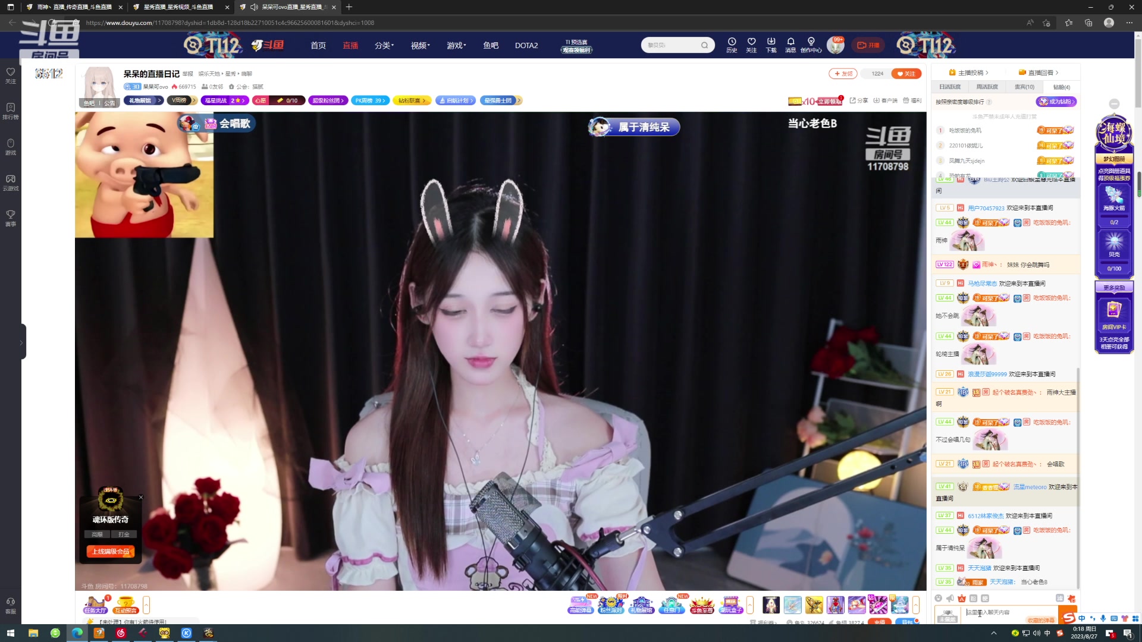The width and height of the screenshot is (1142, 642).
Task: Click the emoji smiley icon above chat input
Action: 939,598
